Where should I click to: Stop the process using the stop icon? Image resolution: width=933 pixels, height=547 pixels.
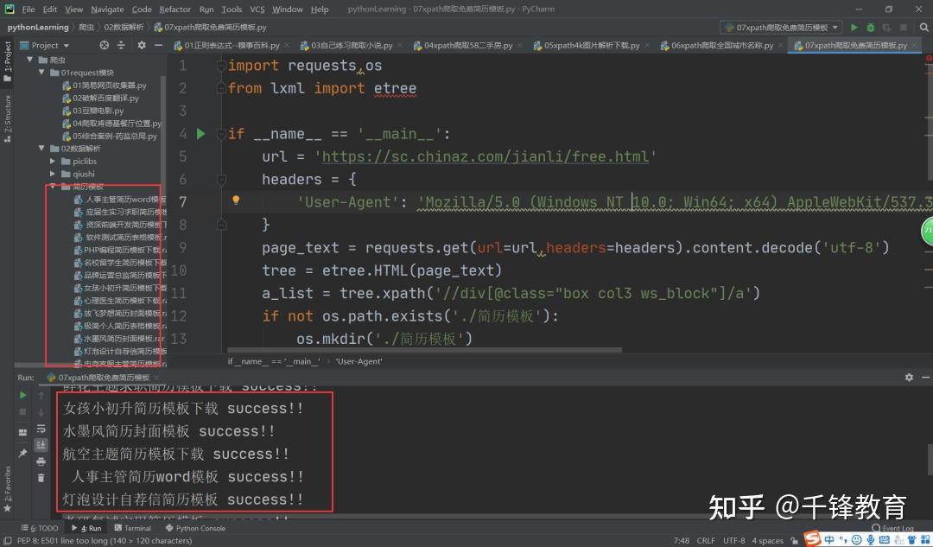[x=22, y=410]
